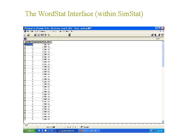Click the blue info icon below toolbar
The width and height of the screenshot is (186, 140).
[x=25, y=39]
